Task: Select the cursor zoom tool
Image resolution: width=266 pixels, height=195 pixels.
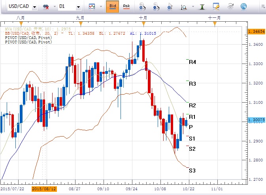Action: tap(170, 7)
